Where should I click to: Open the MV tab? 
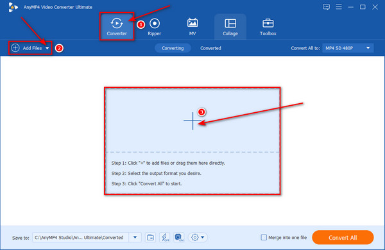click(x=193, y=27)
